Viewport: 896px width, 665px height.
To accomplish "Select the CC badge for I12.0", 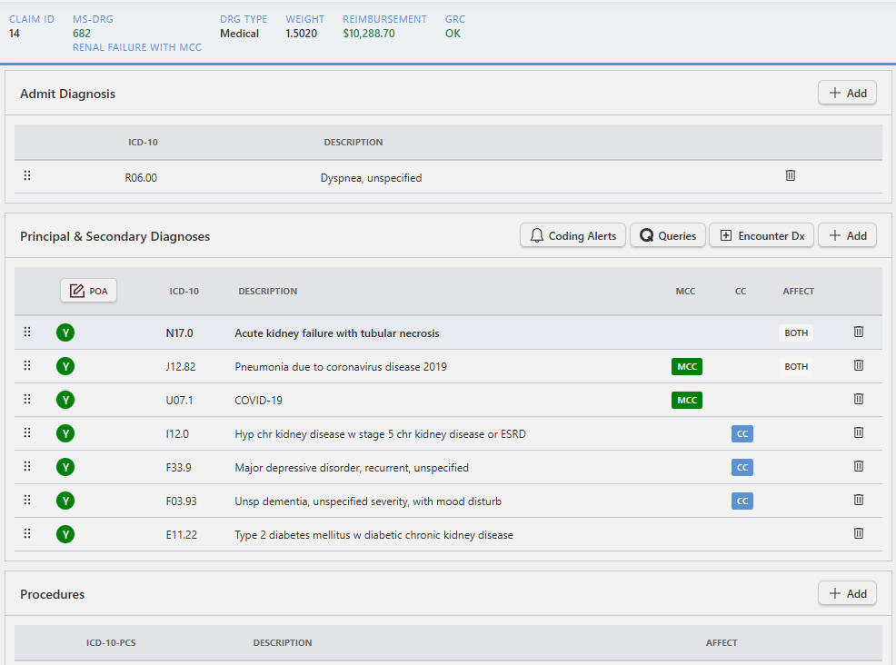I will [742, 433].
